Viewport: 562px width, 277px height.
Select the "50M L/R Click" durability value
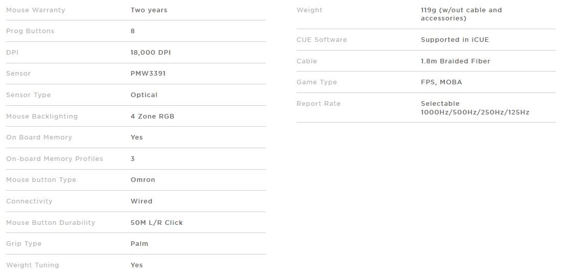click(x=156, y=223)
